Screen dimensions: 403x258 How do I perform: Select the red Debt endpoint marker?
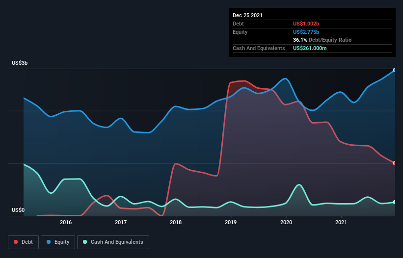click(x=395, y=163)
